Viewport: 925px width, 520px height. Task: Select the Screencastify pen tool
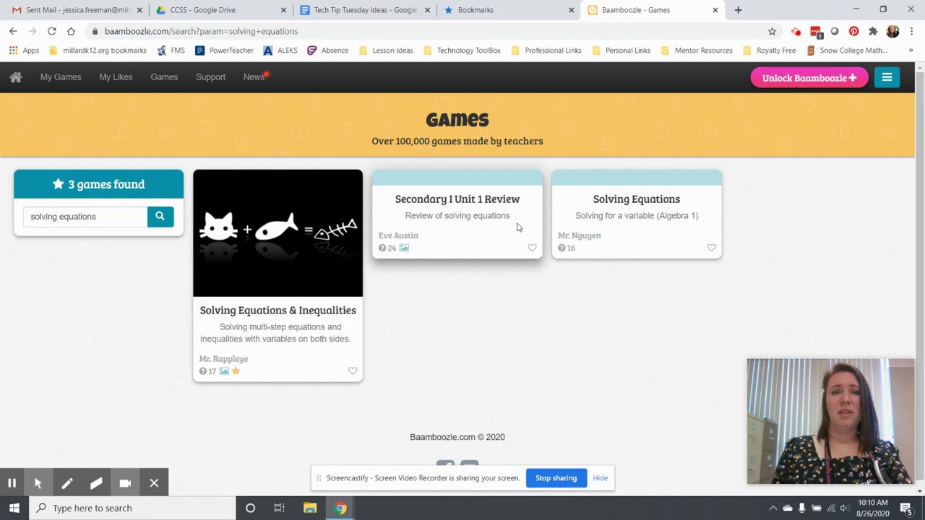(67, 483)
